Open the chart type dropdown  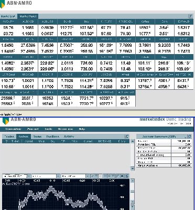click(x=88, y=176)
